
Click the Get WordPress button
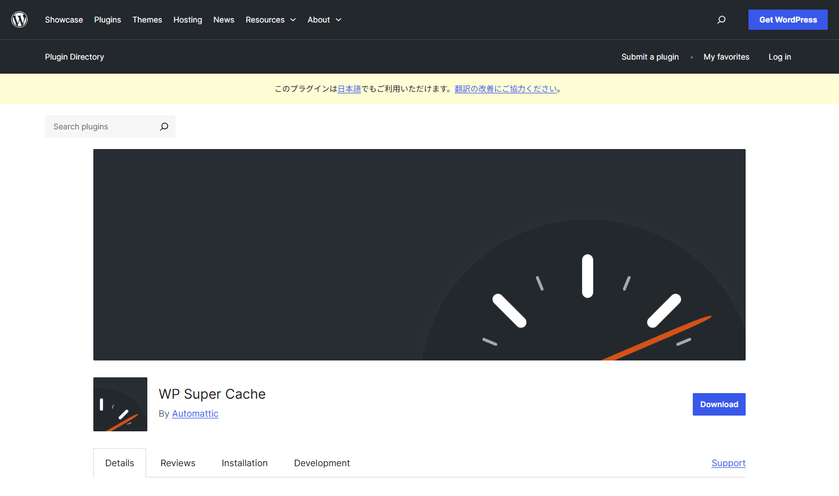(788, 20)
